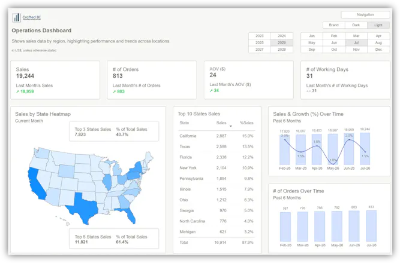
Task: Pick the Nov month button
Action: tap(356, 50)
